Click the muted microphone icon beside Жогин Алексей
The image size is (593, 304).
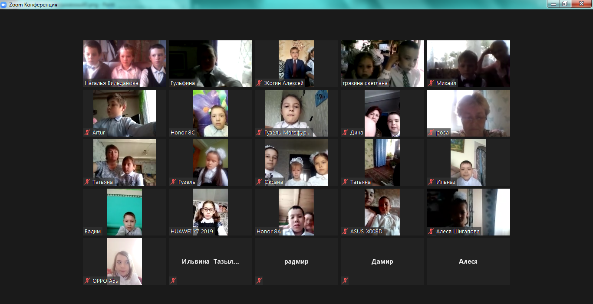click(259, 83)
